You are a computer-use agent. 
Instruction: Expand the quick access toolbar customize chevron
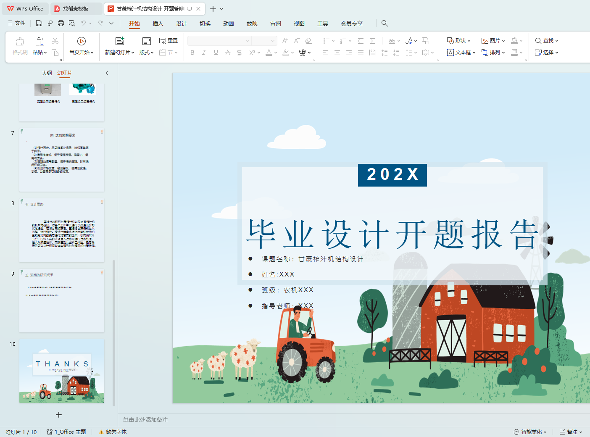click(x=111, y=23)
